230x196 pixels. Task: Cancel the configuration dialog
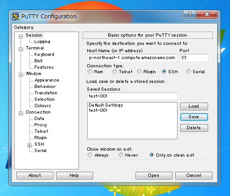(194, 175)
